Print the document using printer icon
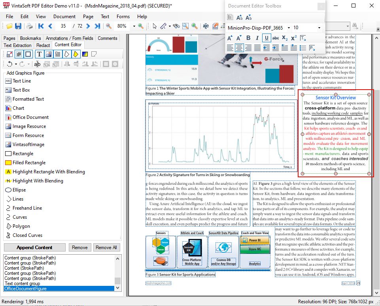Screen dimensions: 380x306 (30, 26)
